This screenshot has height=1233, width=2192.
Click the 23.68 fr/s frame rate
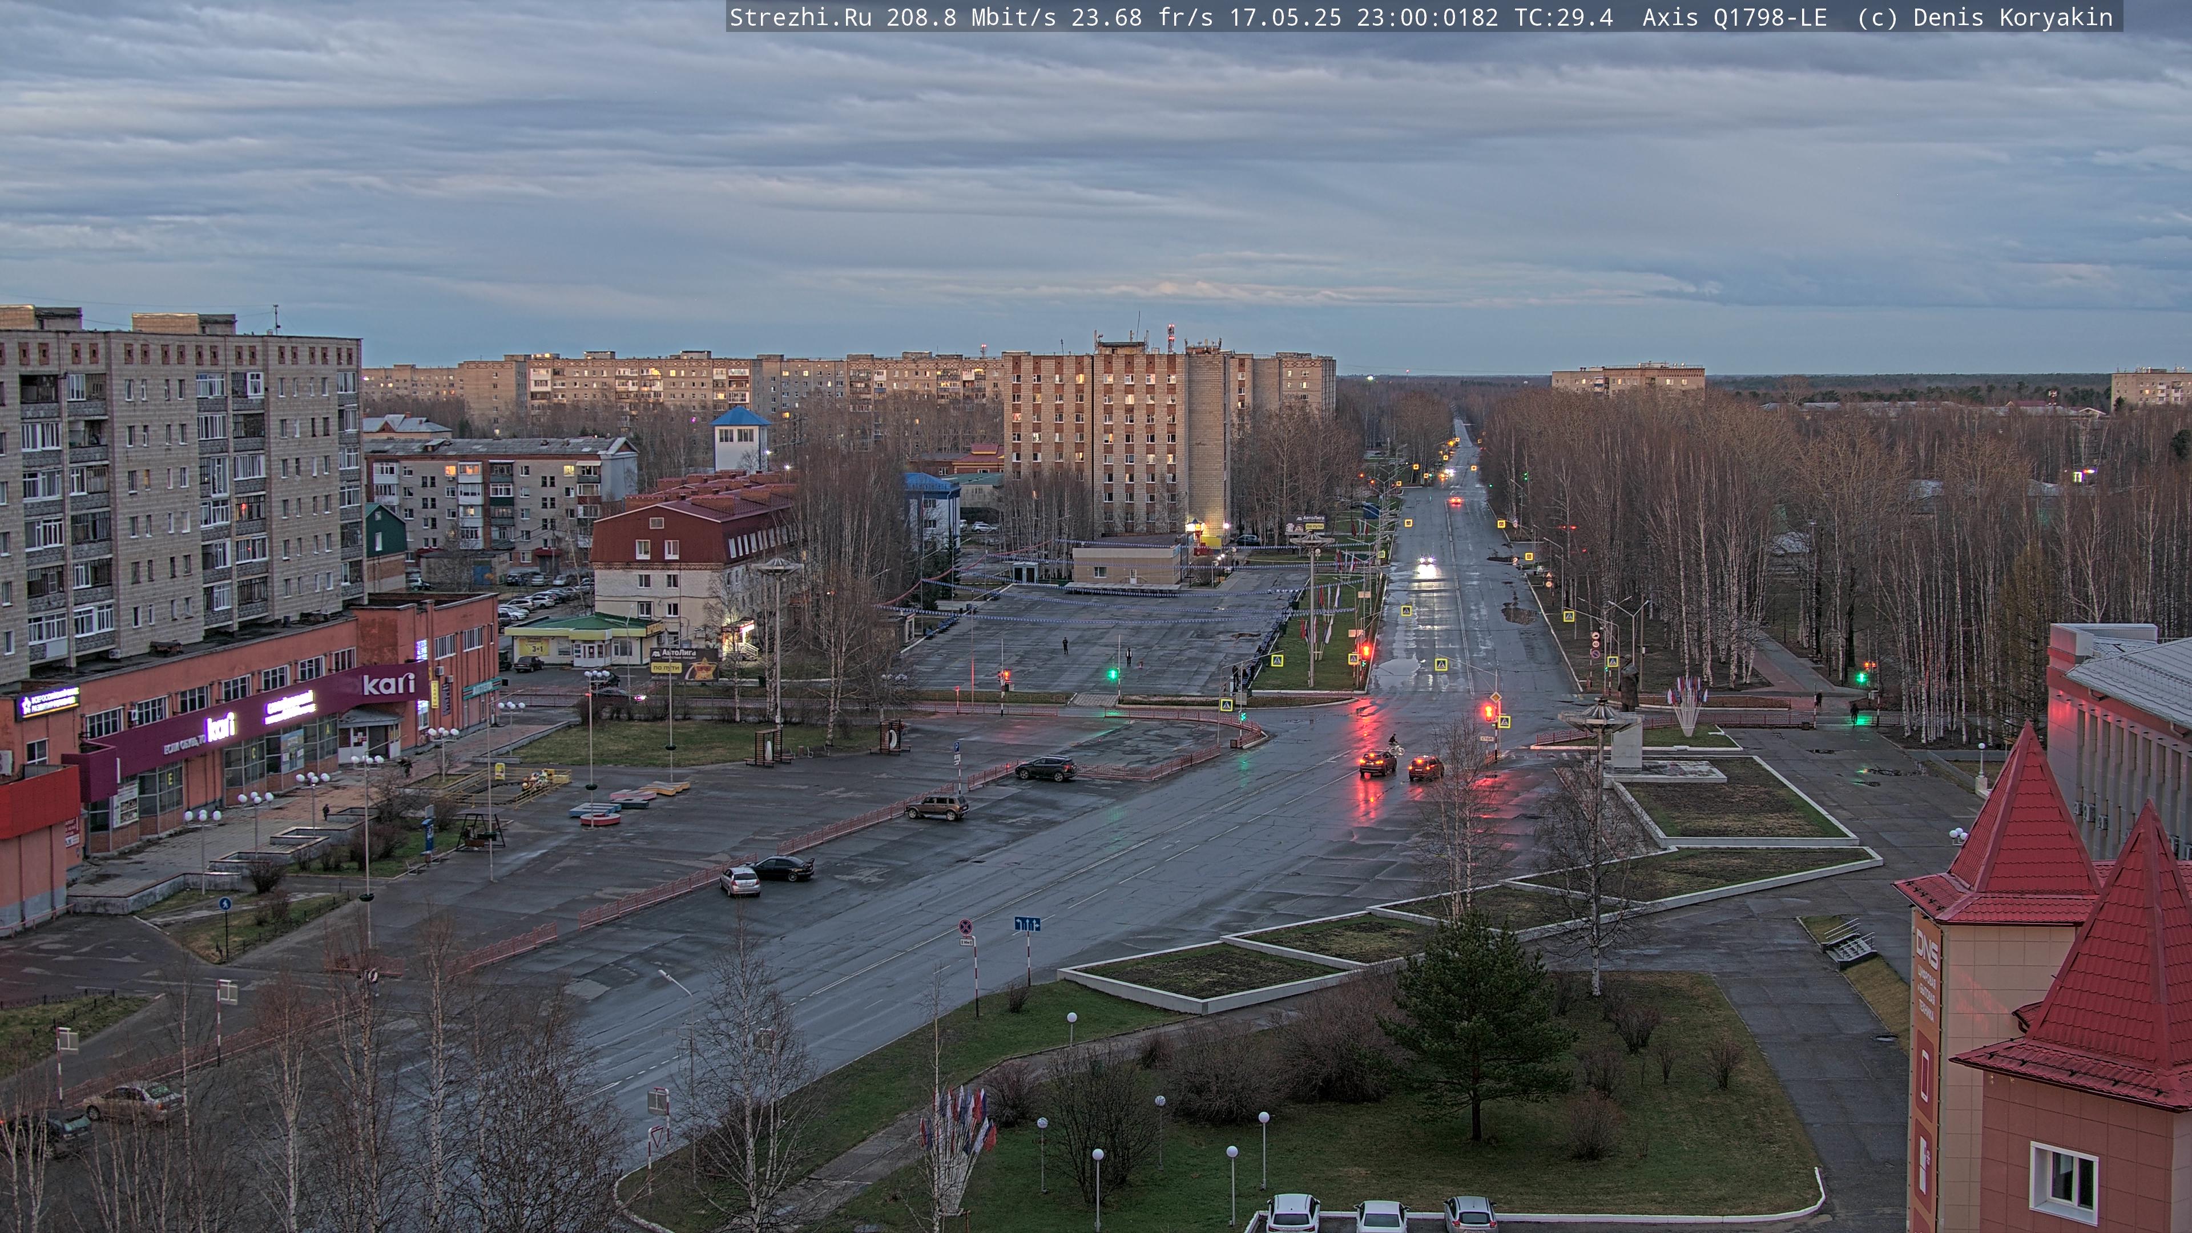click(x=1142, y=17)
